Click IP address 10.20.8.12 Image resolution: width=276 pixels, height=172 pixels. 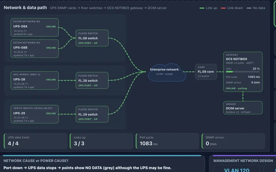point(20,52)
